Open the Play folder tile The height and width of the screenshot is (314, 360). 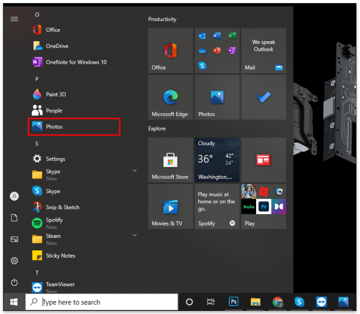(263, 207)
